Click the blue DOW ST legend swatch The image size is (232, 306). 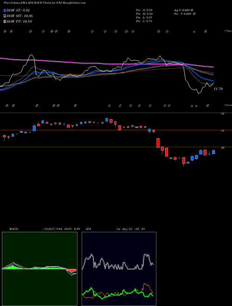coord(5,10)
